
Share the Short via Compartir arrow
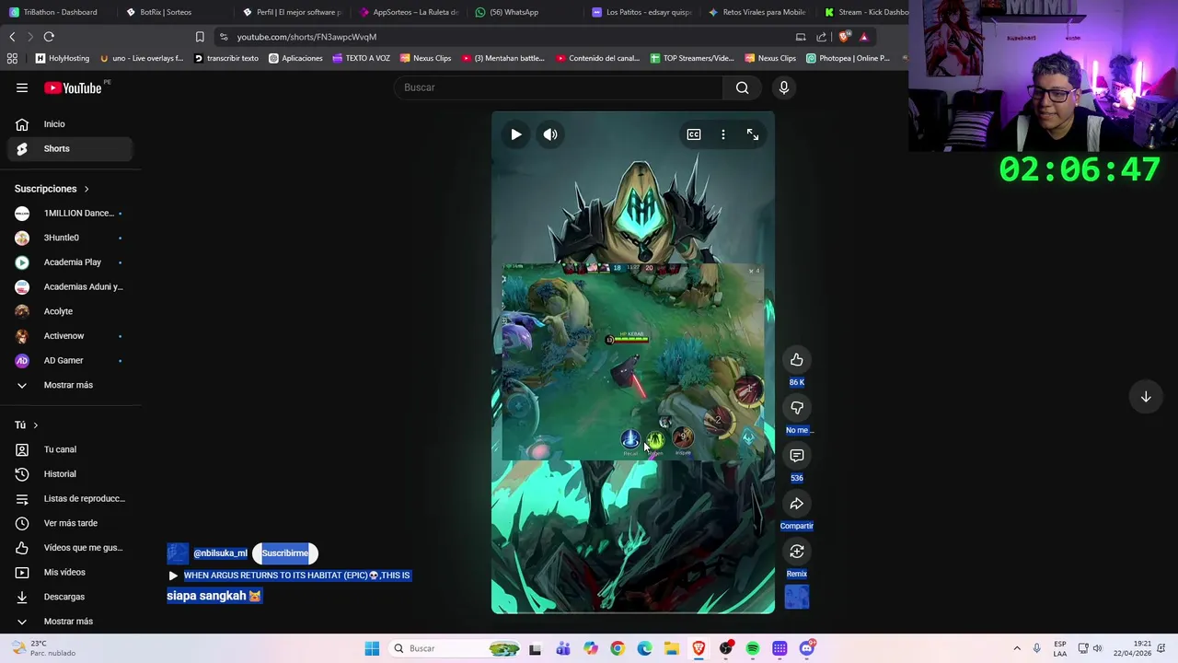tap(797, 504)
